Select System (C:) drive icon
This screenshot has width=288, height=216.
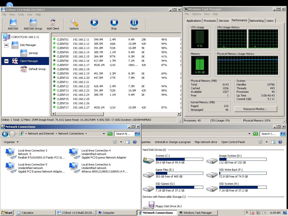click(x=148, y=160)
